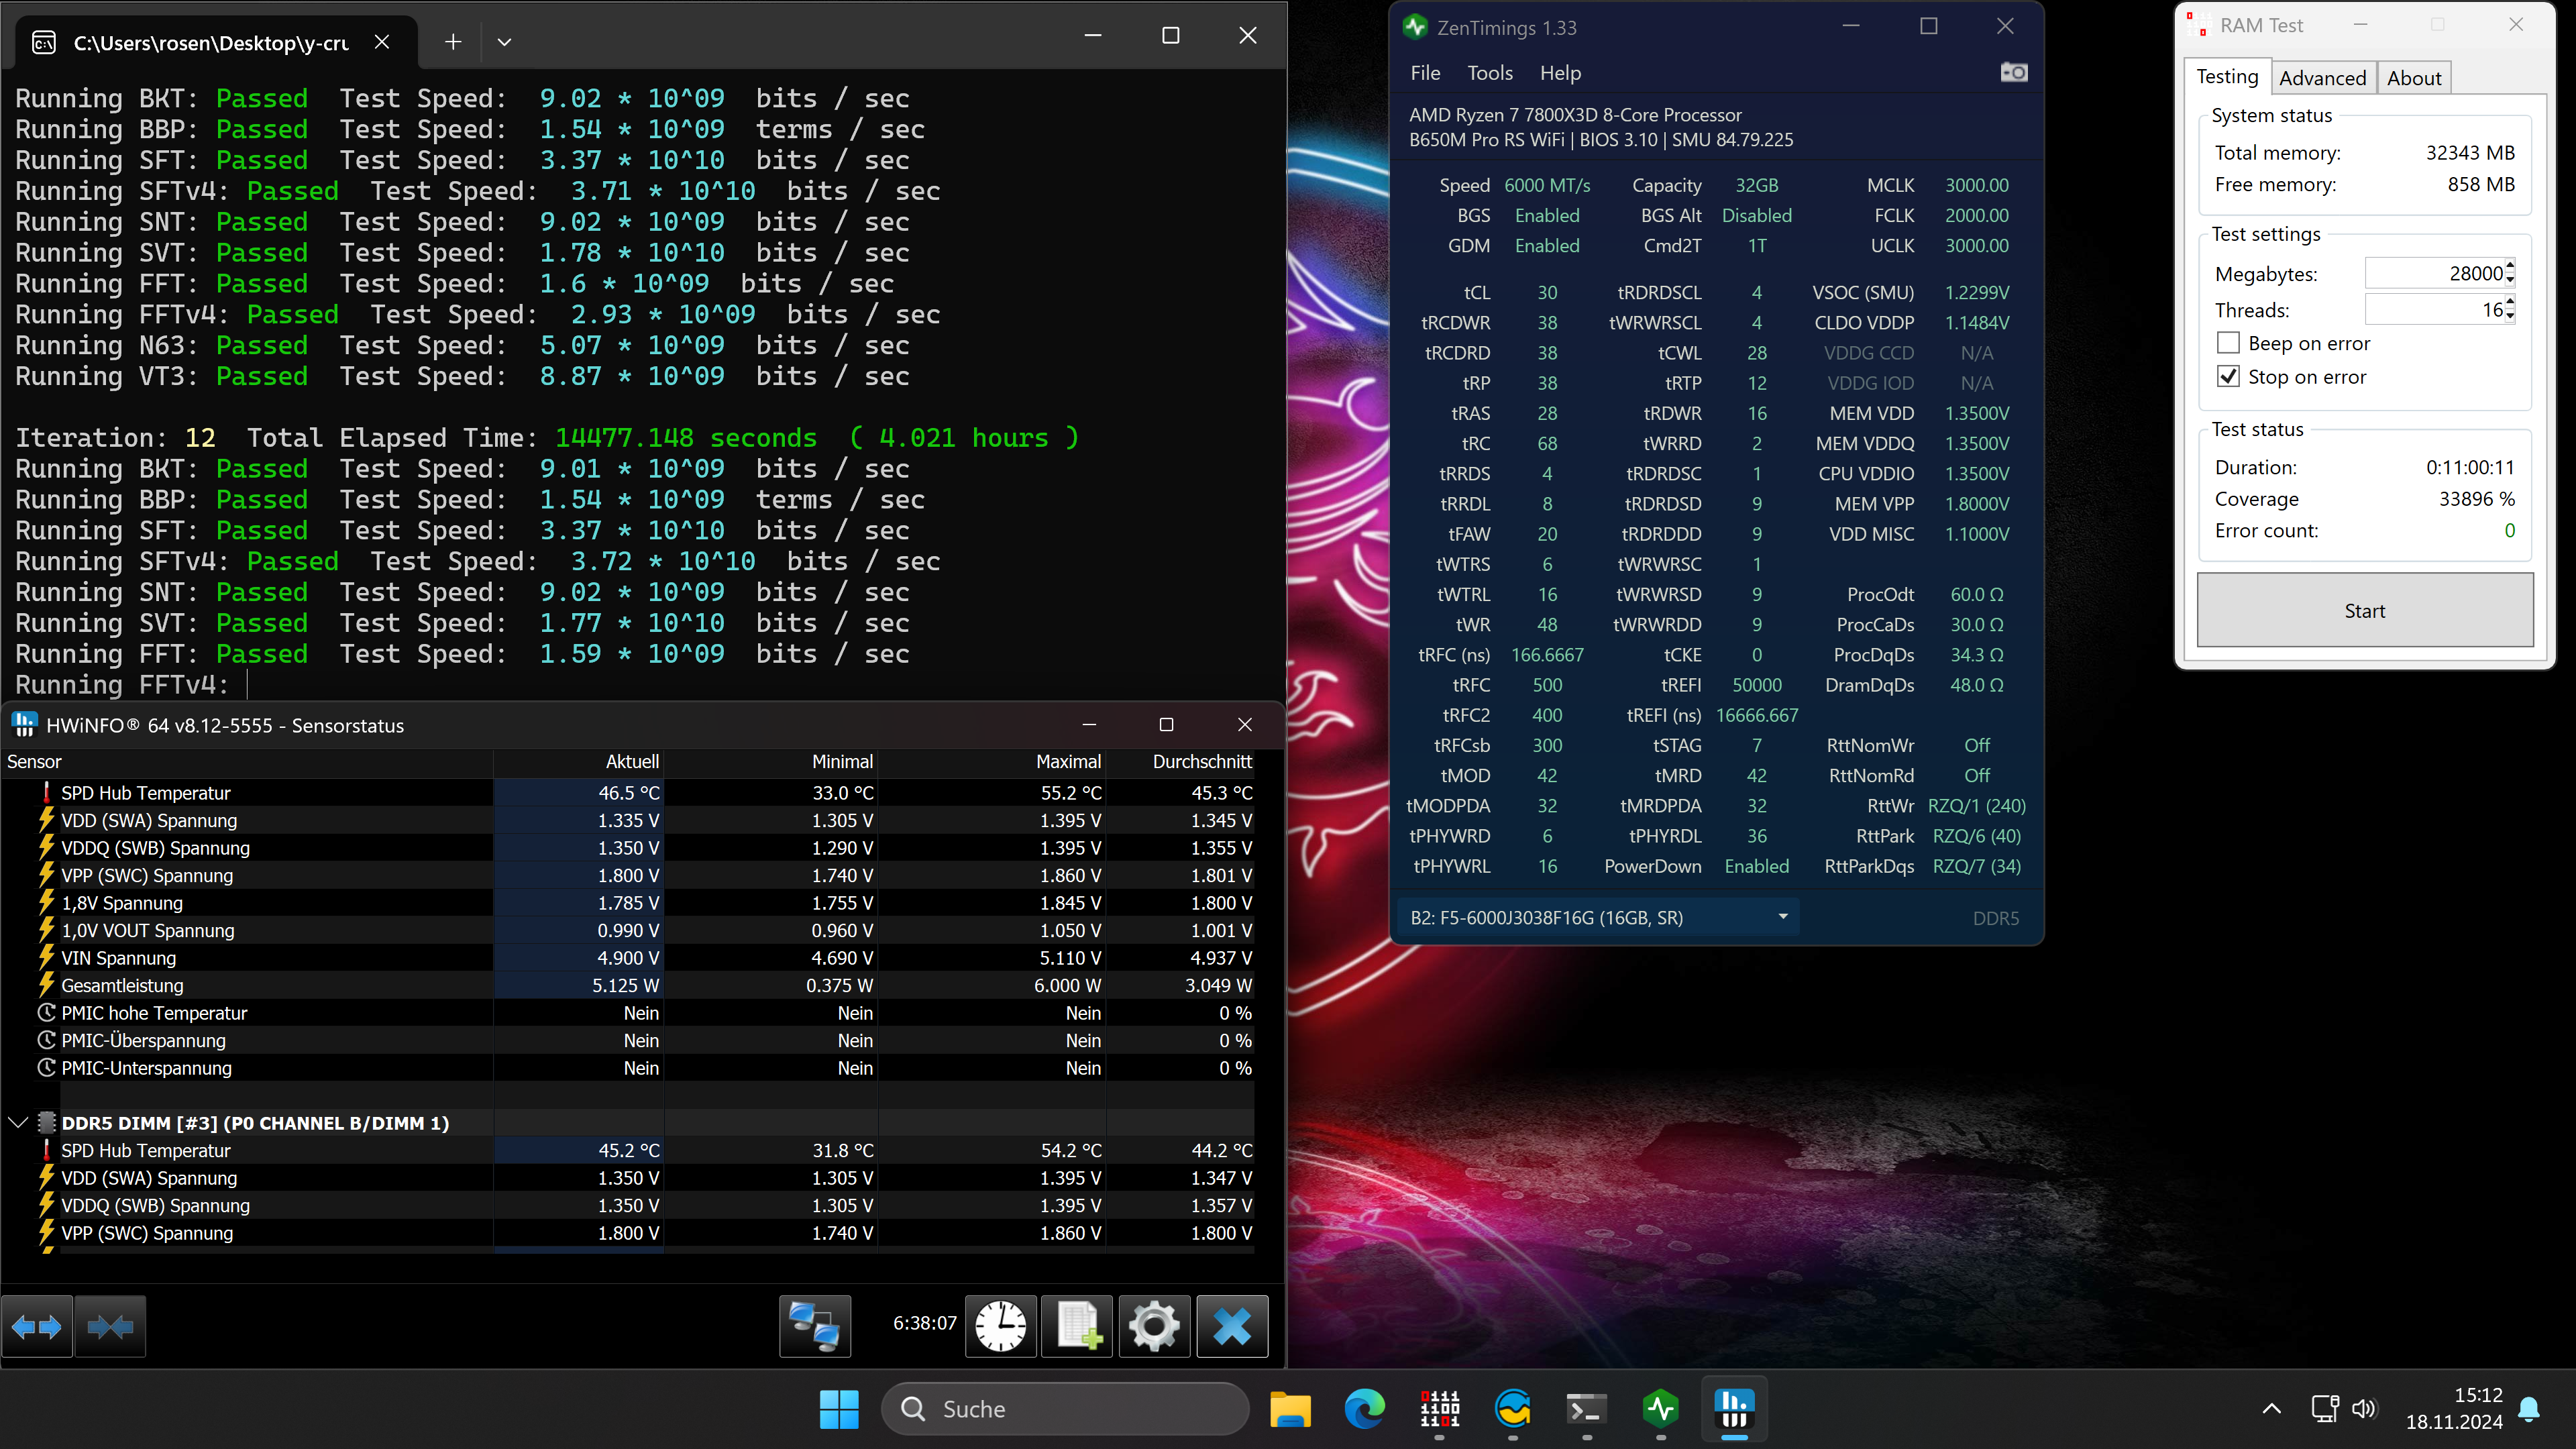Decrease Megabytes value with down arrow
Viewport: 2576px width, 1449px height.
pos(2510,280)
